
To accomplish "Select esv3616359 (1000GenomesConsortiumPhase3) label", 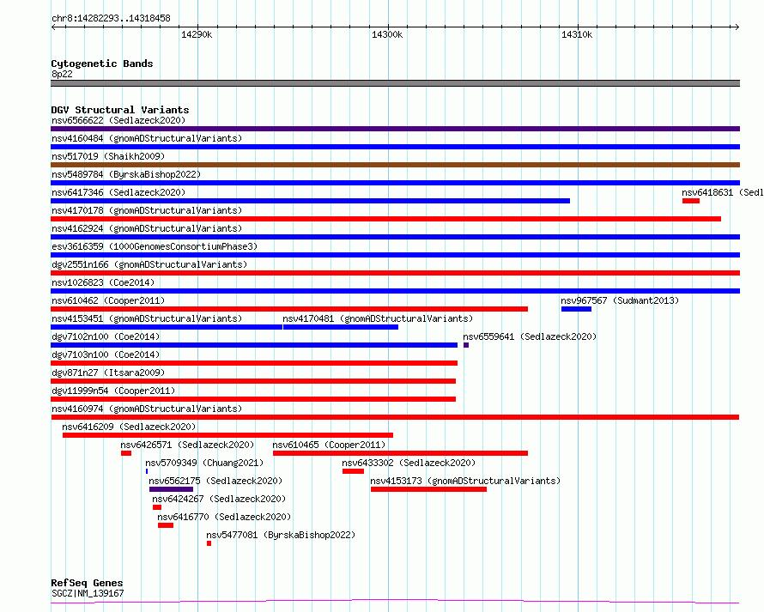I will [x=155, y=246].
